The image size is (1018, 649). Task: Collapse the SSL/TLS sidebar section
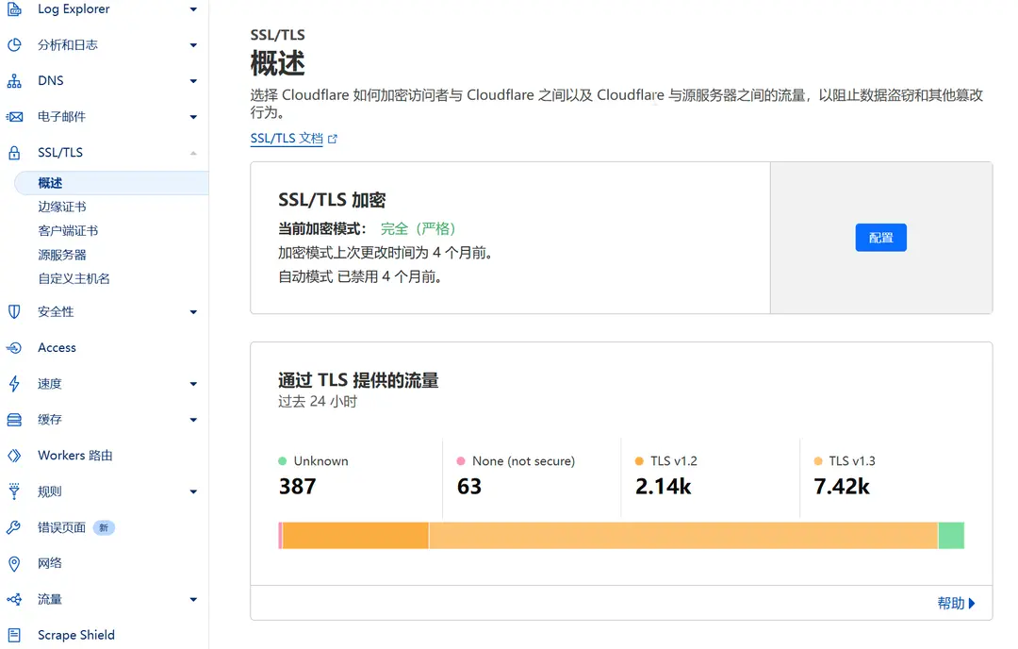[x=193, y=152]
